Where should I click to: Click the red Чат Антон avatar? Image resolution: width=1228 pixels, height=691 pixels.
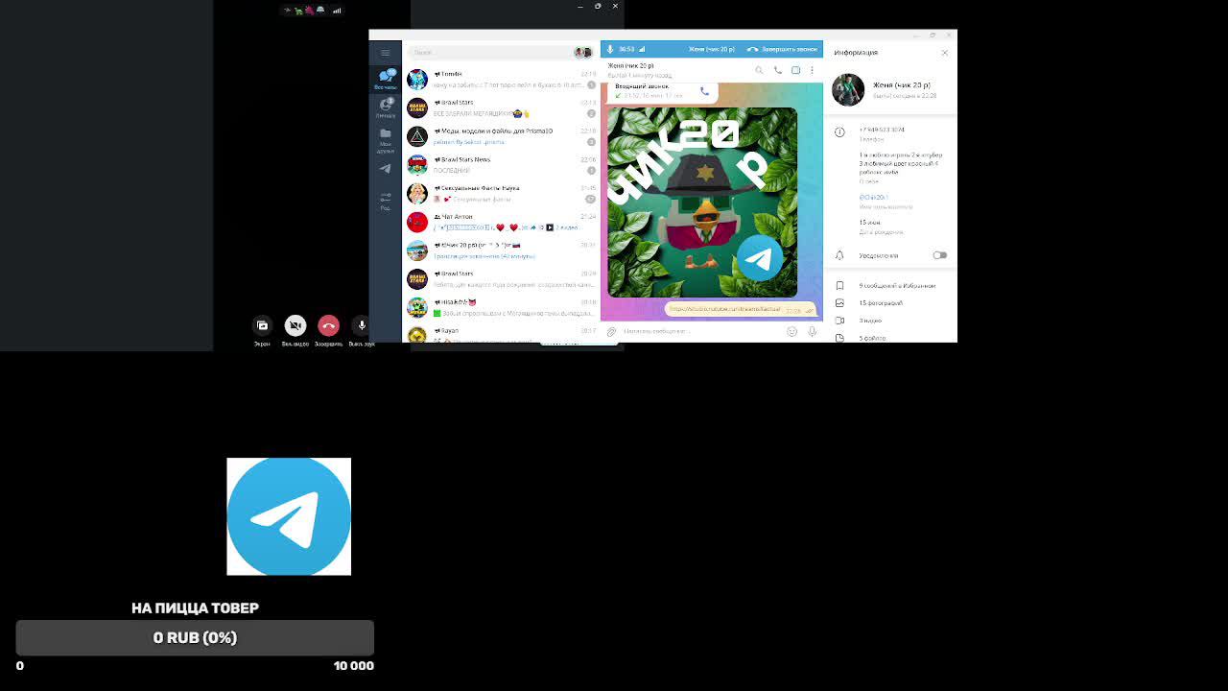click(417, 223)
